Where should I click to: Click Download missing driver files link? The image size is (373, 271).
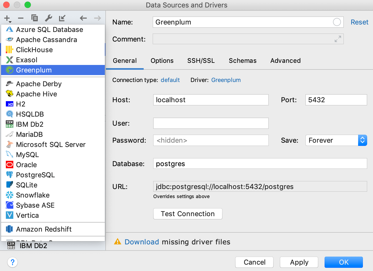(142, 242)
